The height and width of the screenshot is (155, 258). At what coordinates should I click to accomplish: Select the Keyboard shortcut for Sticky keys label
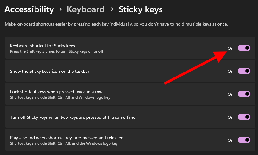coord(42,46)
